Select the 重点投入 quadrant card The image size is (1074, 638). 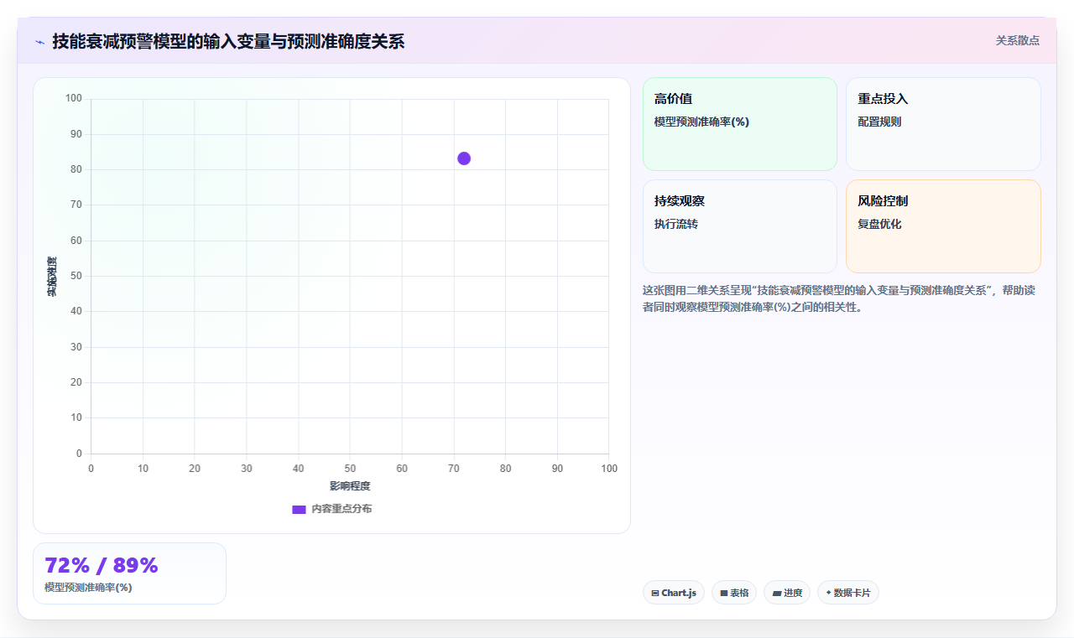943,124
